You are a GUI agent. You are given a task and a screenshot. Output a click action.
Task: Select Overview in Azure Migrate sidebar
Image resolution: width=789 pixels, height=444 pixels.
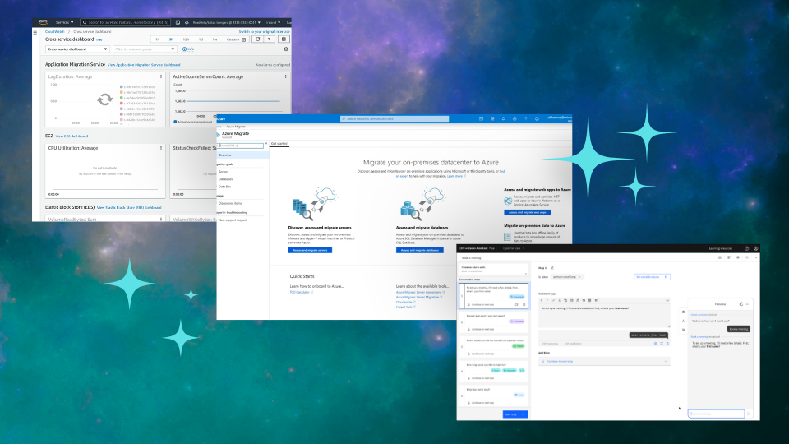[x=224, y=155]
